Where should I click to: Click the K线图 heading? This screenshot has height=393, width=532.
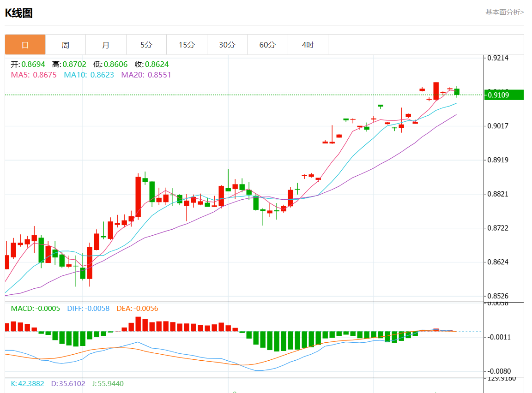(x=18, y=13)
